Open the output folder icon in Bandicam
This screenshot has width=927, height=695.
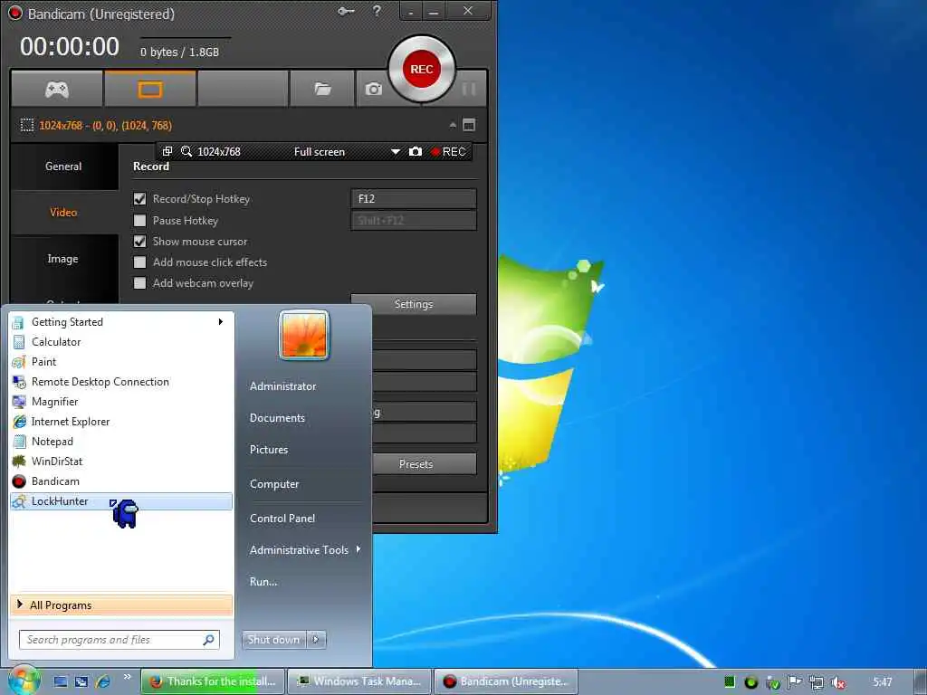pyautogui.click(x=322, y=90)
